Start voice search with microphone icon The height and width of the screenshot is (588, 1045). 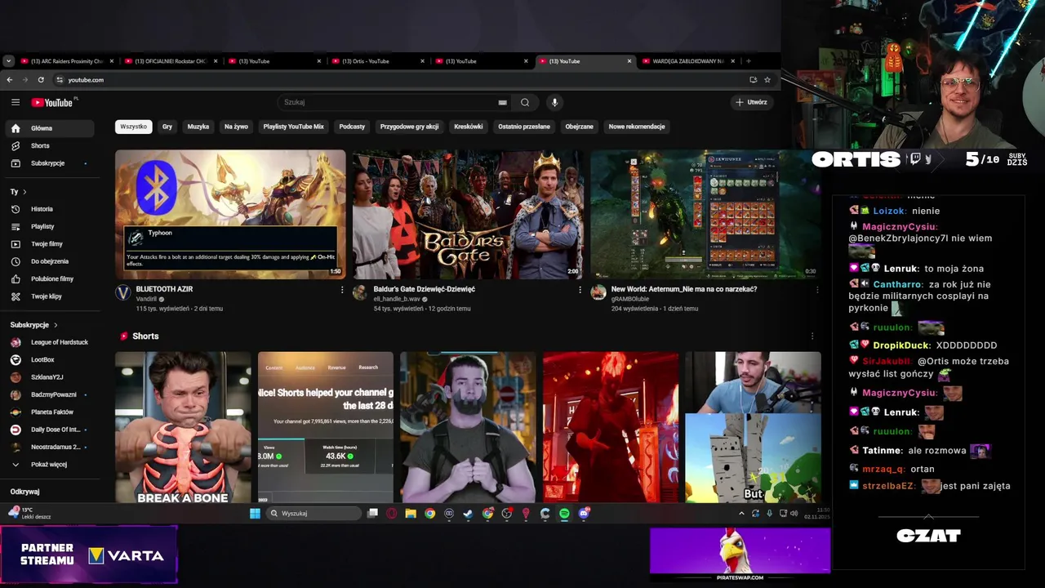click(554, 102)
